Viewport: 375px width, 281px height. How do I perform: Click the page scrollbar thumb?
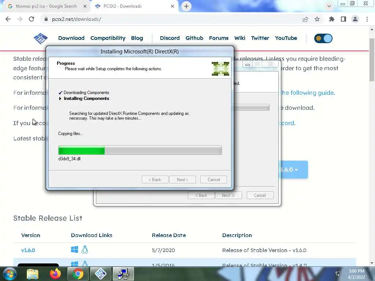point(372,60)
